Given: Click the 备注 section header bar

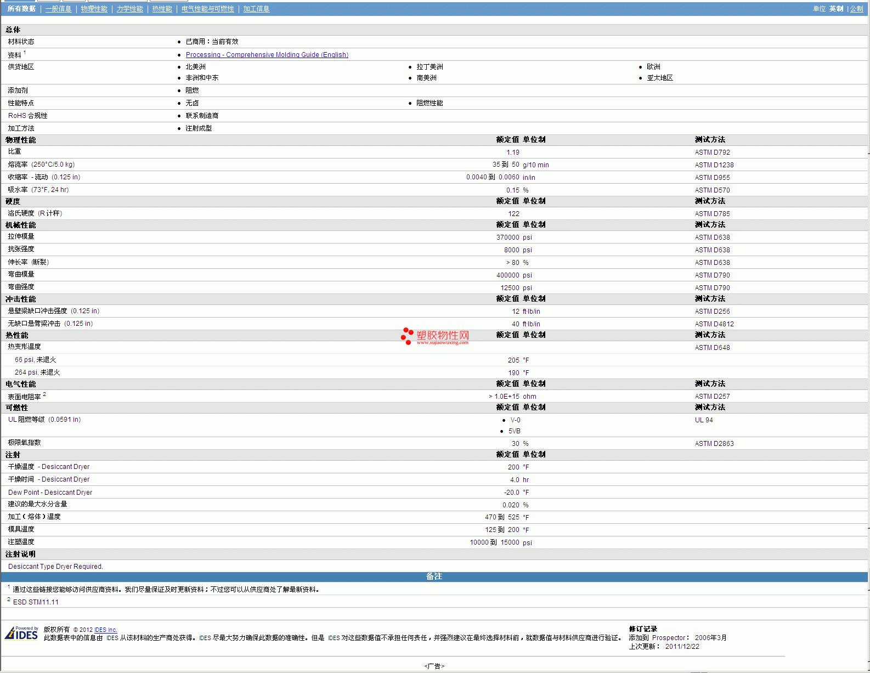Looking at the screenshot, I should pos(434,576).
